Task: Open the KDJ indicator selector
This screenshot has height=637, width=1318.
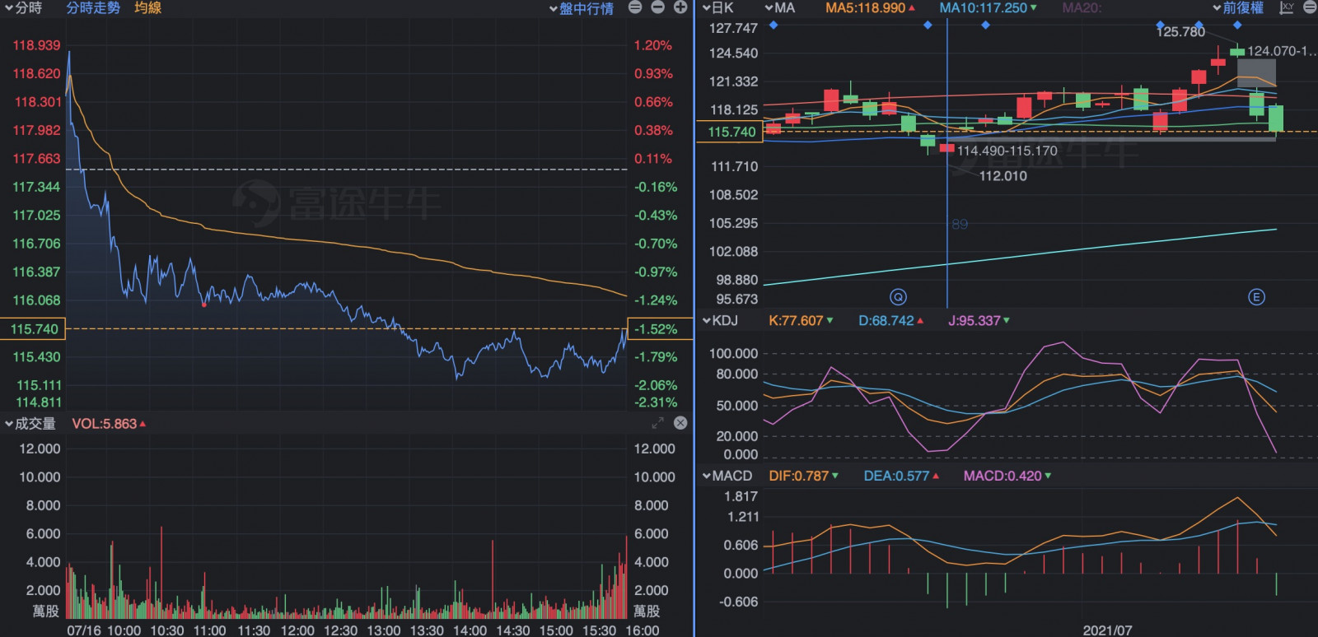Action: tap(720, 320)
